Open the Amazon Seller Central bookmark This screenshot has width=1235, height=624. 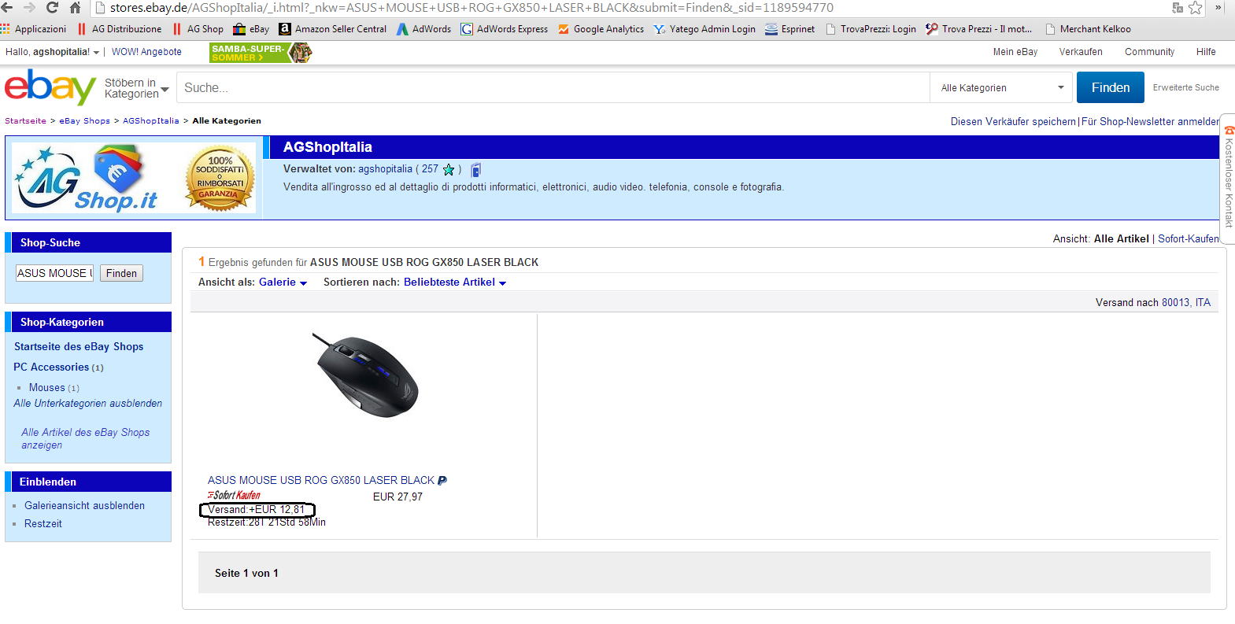pos(333,29)
